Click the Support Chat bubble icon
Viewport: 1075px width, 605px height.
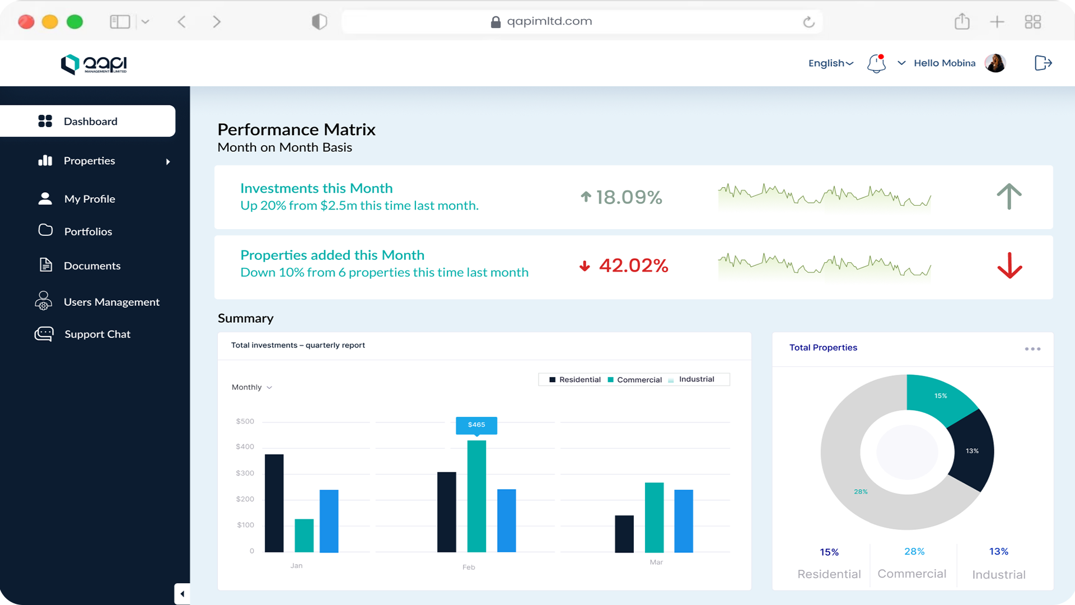(x=44, y=334)
